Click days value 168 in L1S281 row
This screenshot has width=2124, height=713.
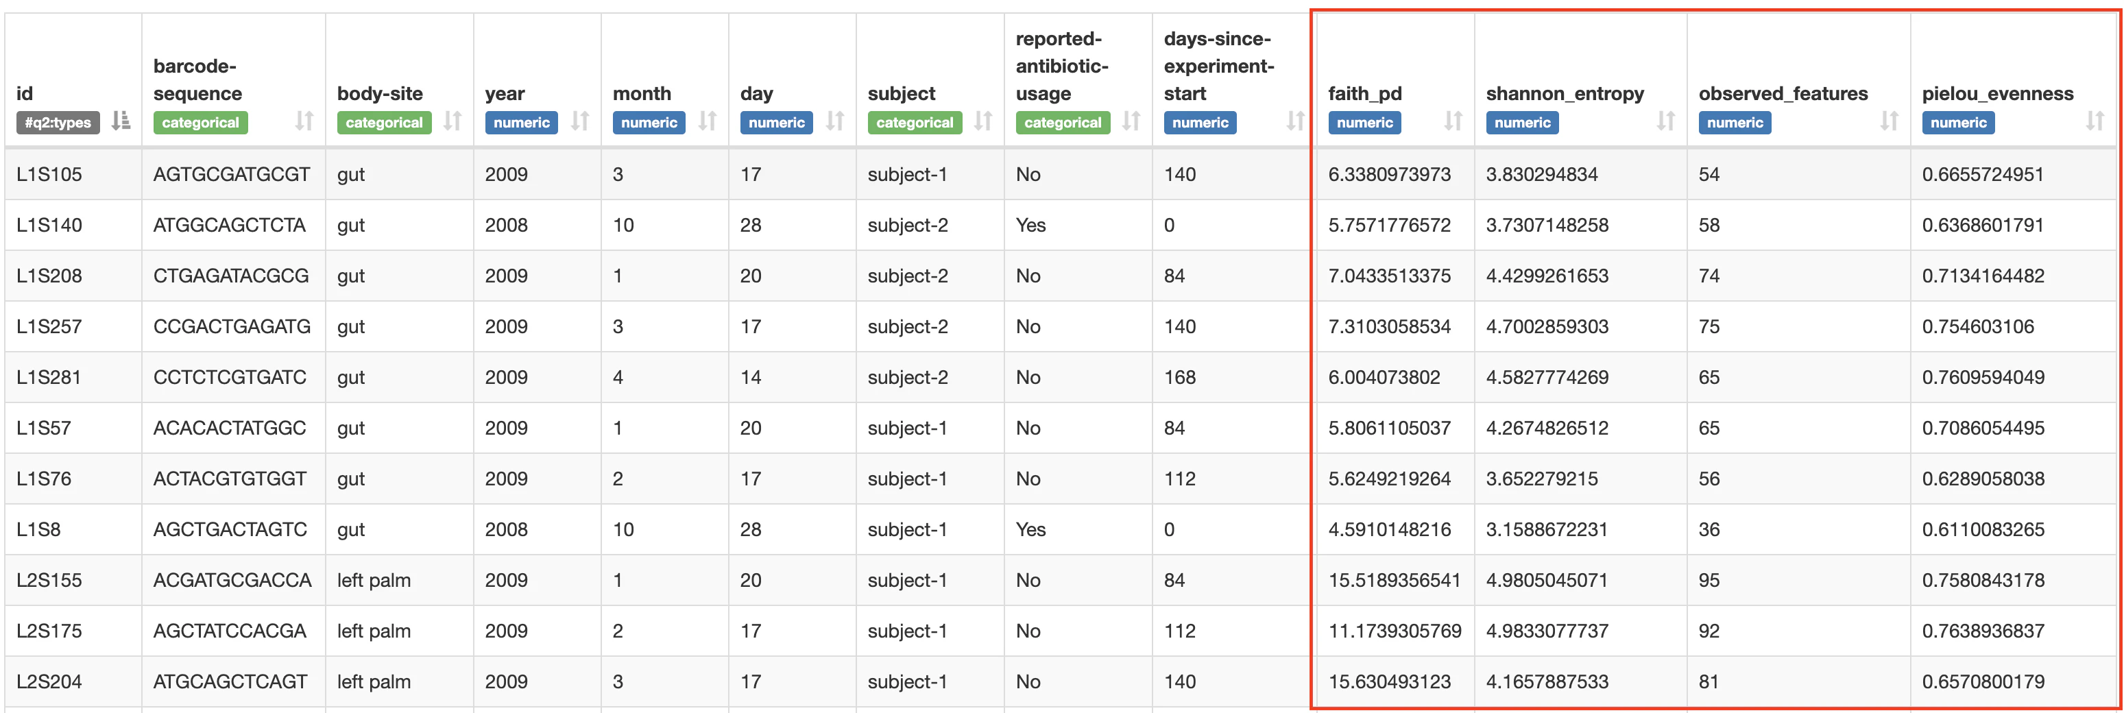tap(1180, 378)
